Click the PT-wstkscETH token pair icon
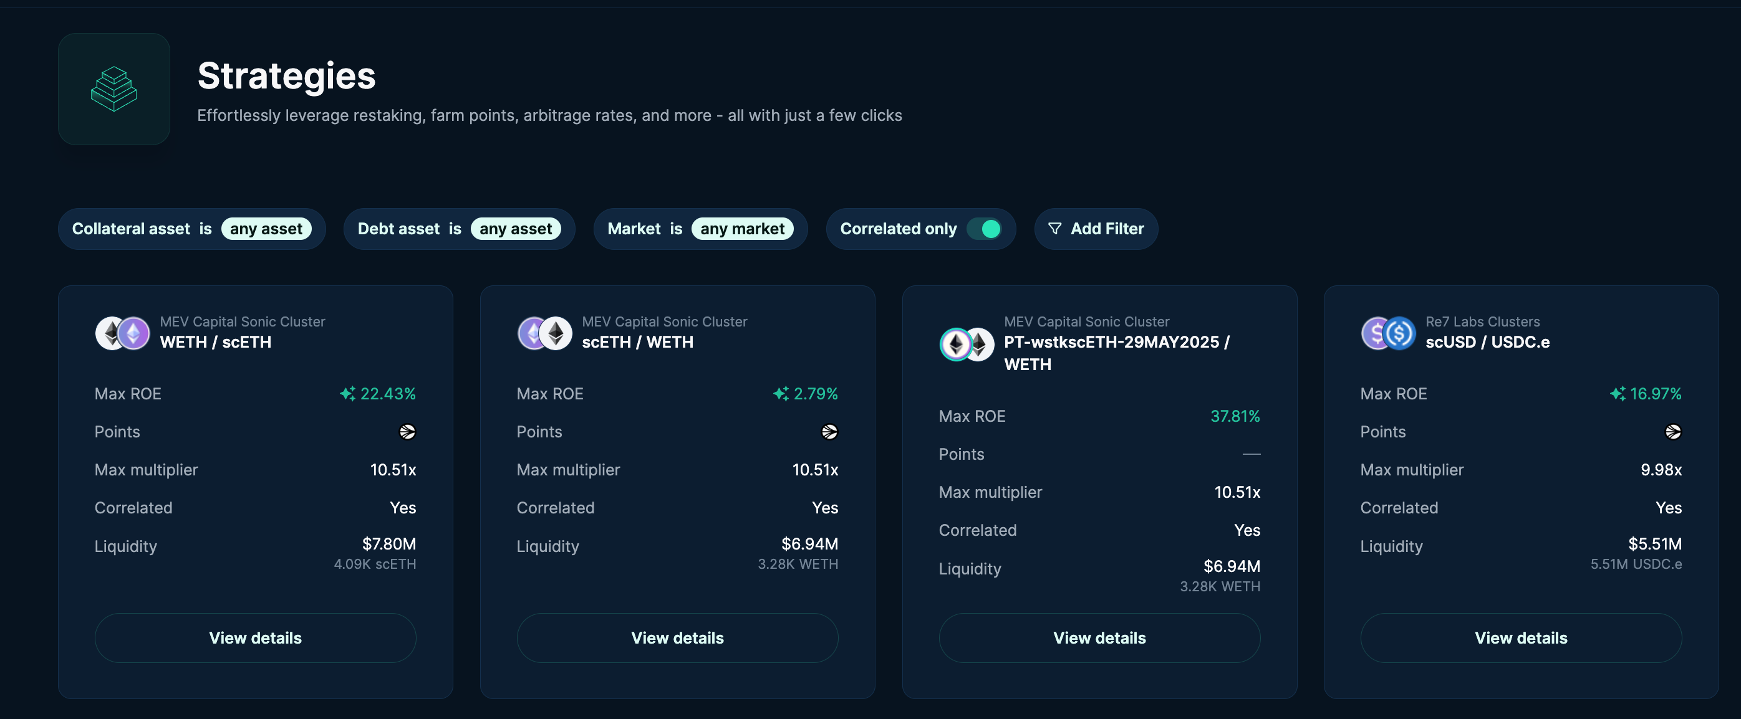The height and width of the screenshot is (719, 1741). coord(967,345)
